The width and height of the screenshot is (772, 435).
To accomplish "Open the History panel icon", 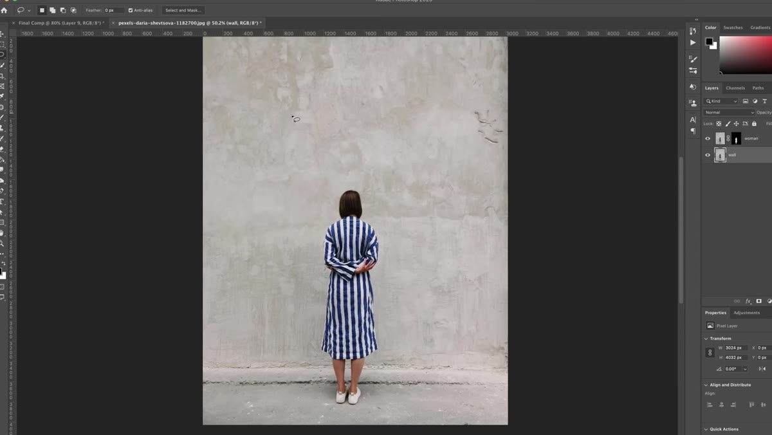I will coord(693,30).
